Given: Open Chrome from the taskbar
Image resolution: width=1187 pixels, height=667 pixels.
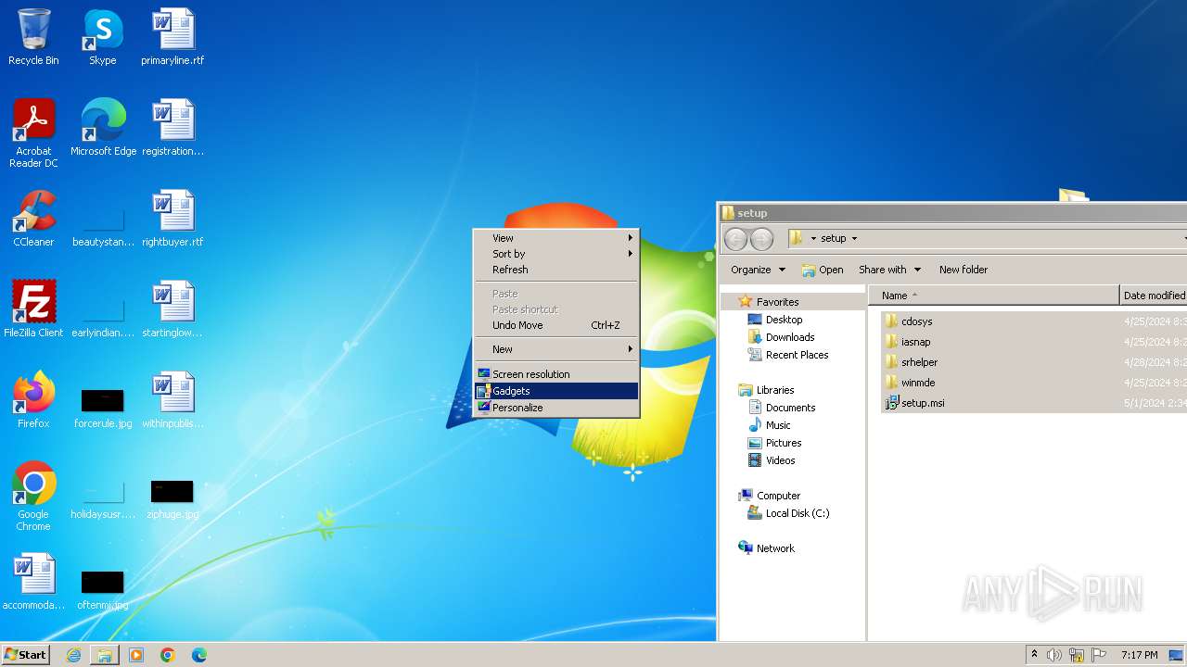Looking at the screenshot, I should tap(168, 655).
